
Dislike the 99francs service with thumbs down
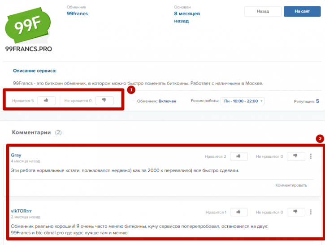click(x=104, y=101)
